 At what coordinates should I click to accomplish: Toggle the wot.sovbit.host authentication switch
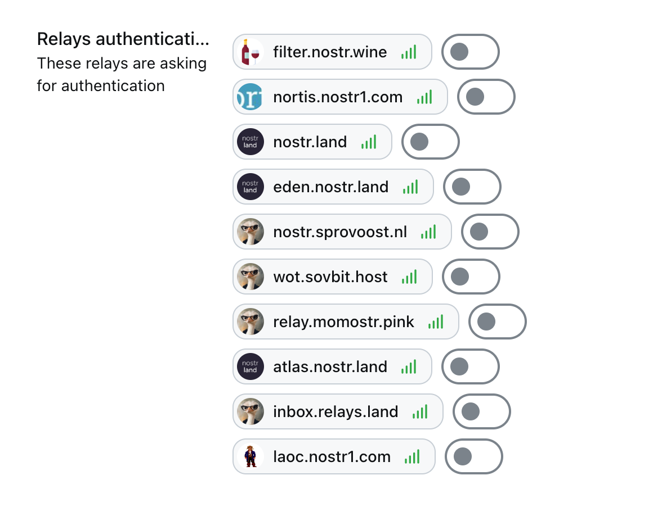[471, 277]
